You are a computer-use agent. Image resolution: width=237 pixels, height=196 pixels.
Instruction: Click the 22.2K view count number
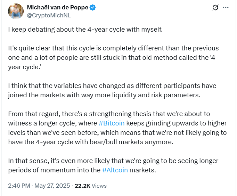[x=82, y=186]
